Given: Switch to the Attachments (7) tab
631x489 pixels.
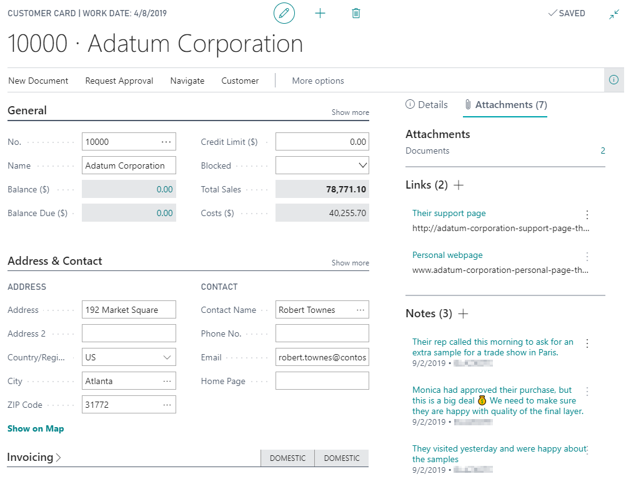Looking at the screenshot, I should pos(505,104).
